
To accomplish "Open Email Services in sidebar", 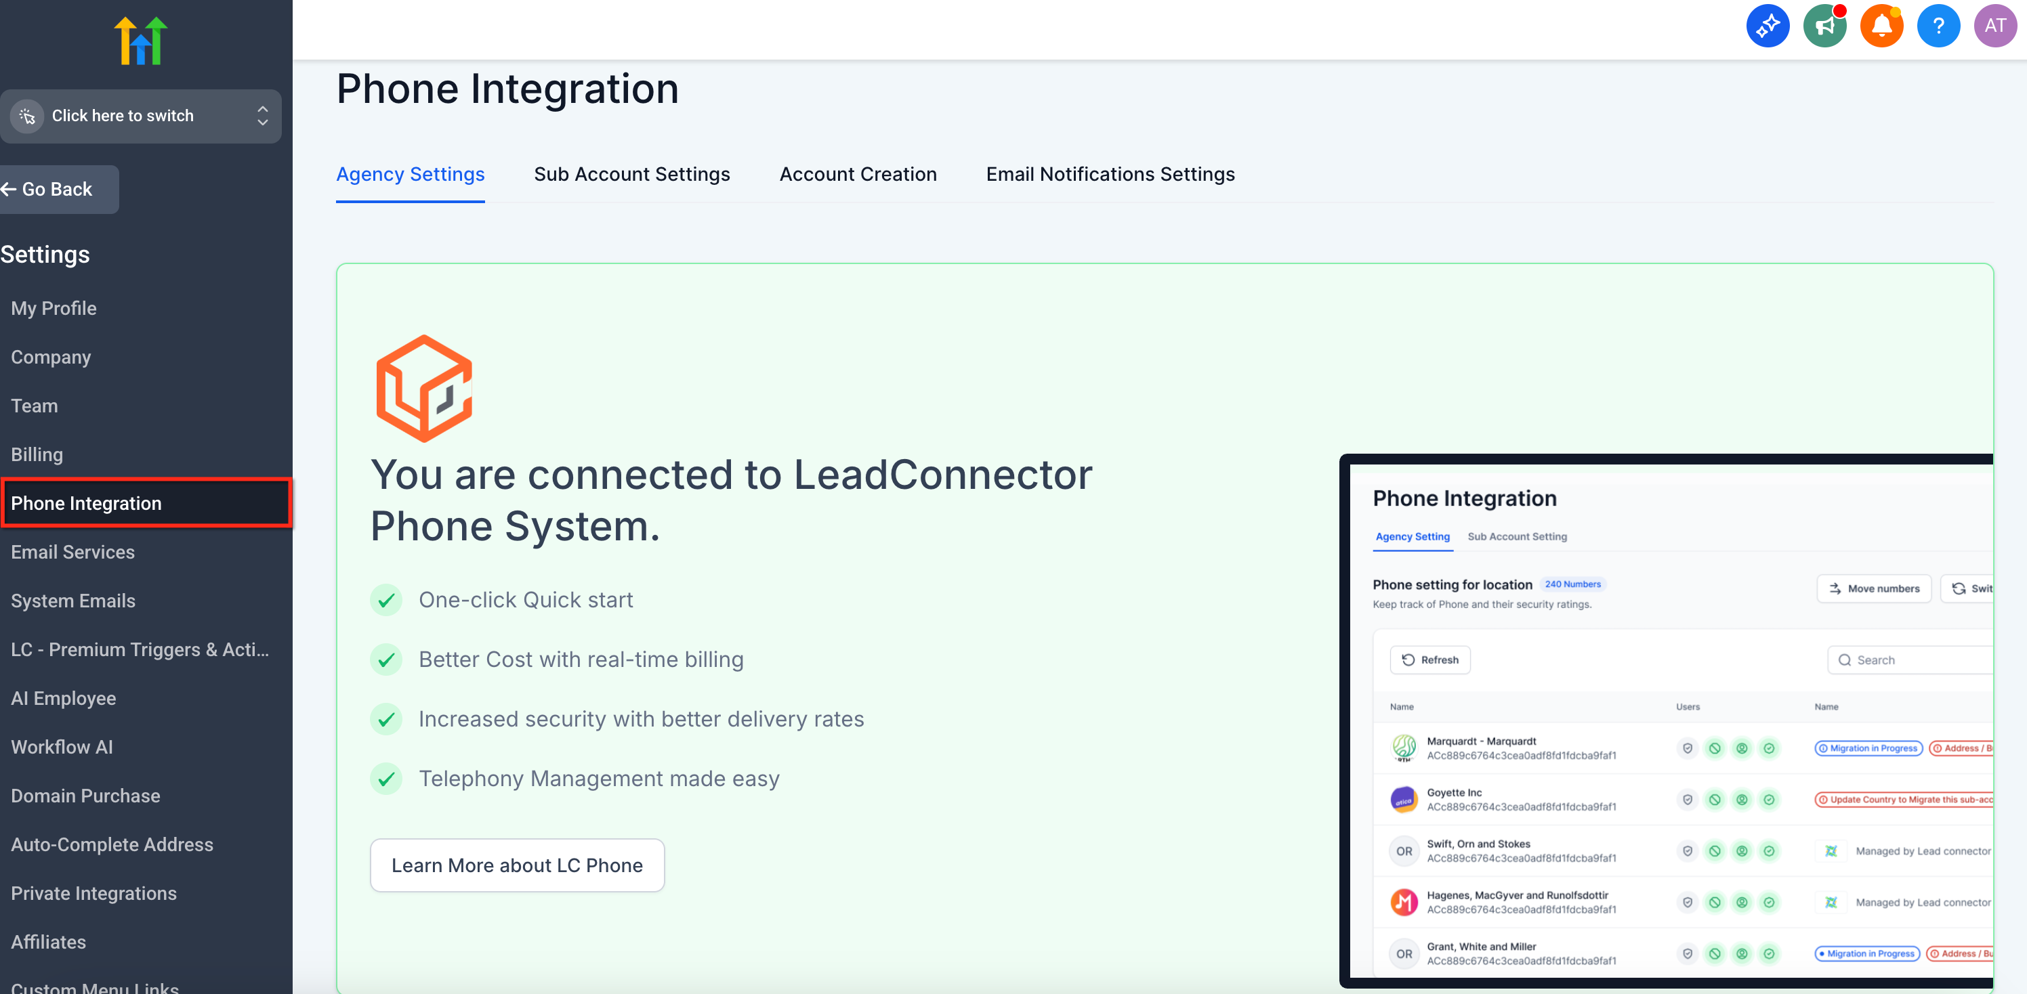I will click(72, 552).
